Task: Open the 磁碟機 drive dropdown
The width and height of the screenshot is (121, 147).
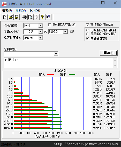Action: point(41,26)
